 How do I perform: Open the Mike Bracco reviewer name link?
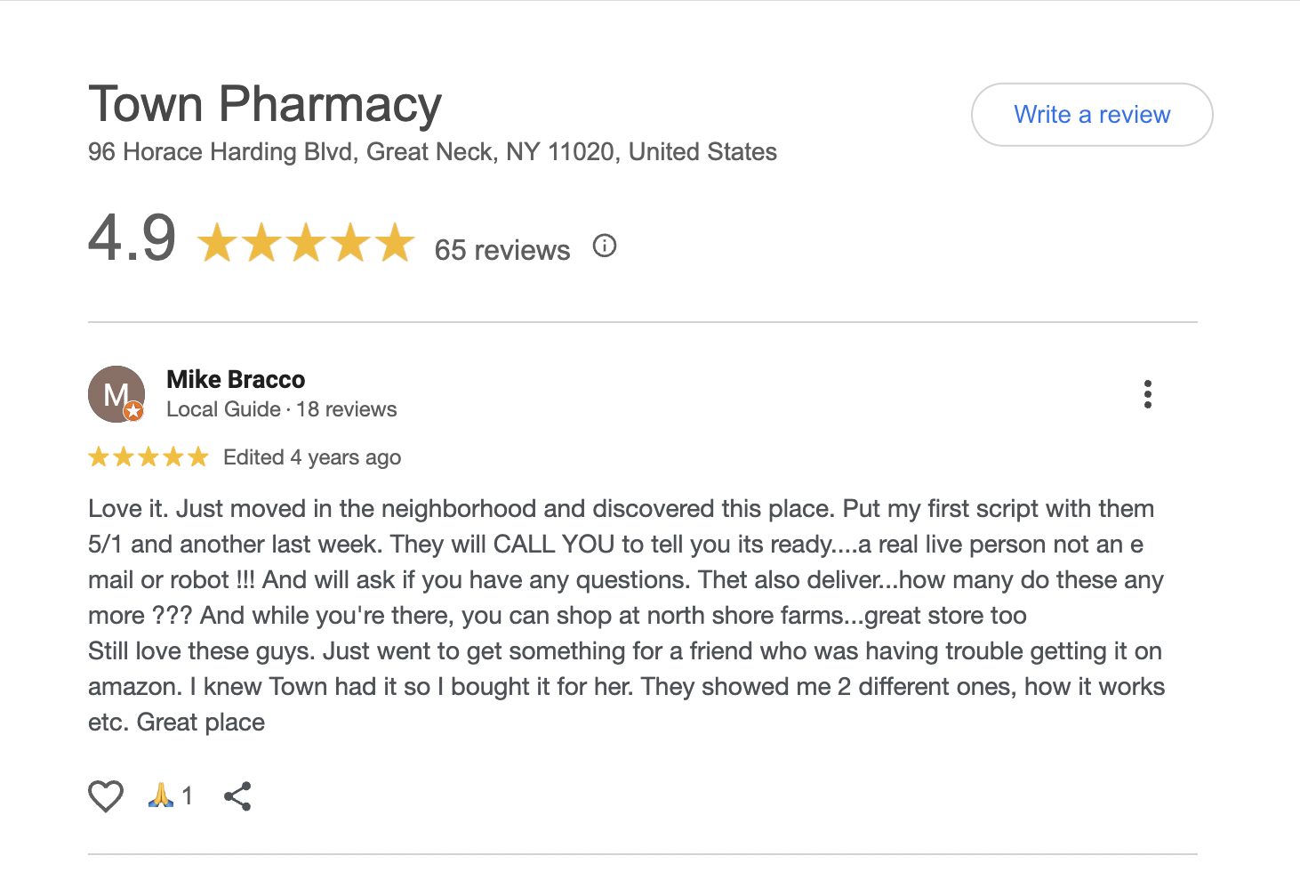pos(236,380)
